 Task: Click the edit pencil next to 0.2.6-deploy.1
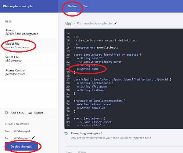(33, 138)
